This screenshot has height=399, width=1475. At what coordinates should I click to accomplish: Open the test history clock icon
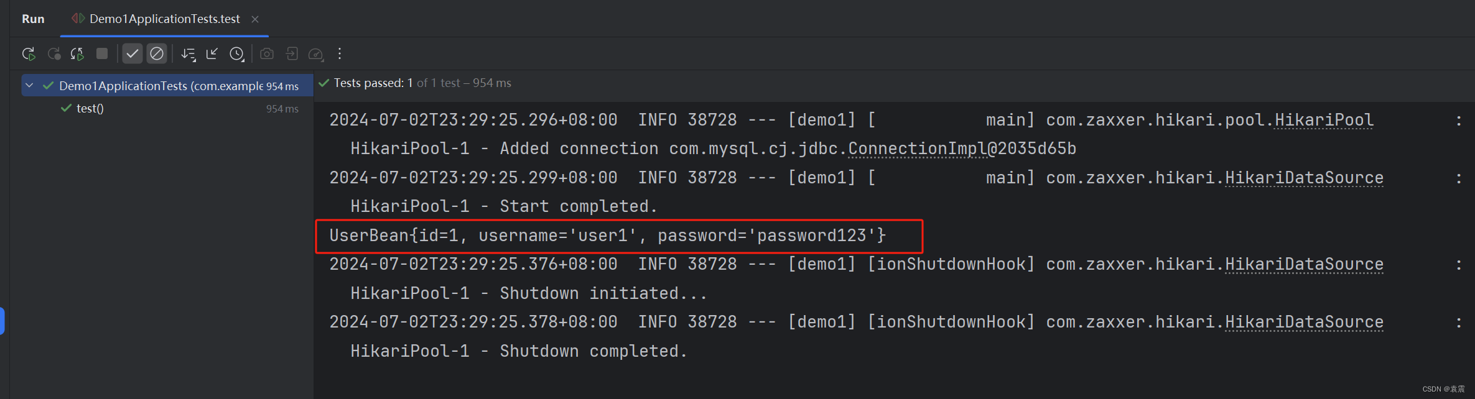[236, 54]
